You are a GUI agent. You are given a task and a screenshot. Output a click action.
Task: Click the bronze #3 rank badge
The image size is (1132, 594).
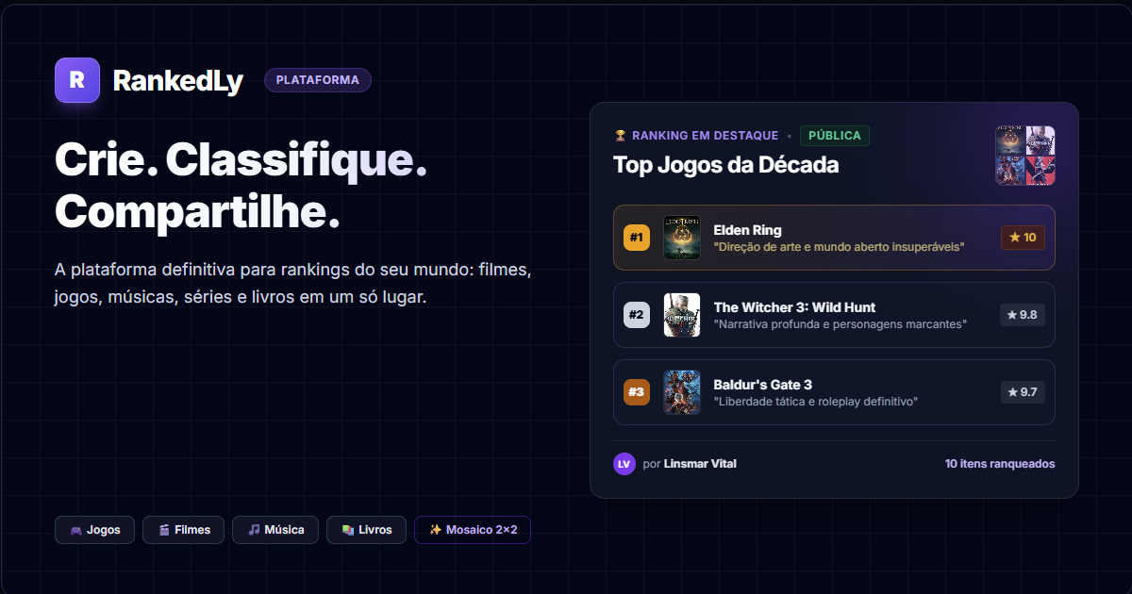tap(637, 392)
